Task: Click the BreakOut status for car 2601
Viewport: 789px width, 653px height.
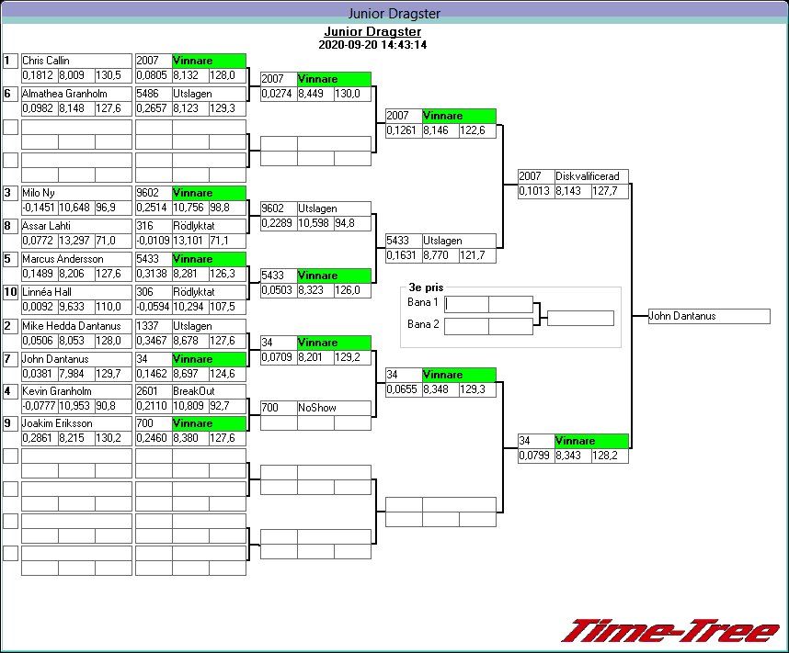Action: pyautogui.click(x=209, y=391)
